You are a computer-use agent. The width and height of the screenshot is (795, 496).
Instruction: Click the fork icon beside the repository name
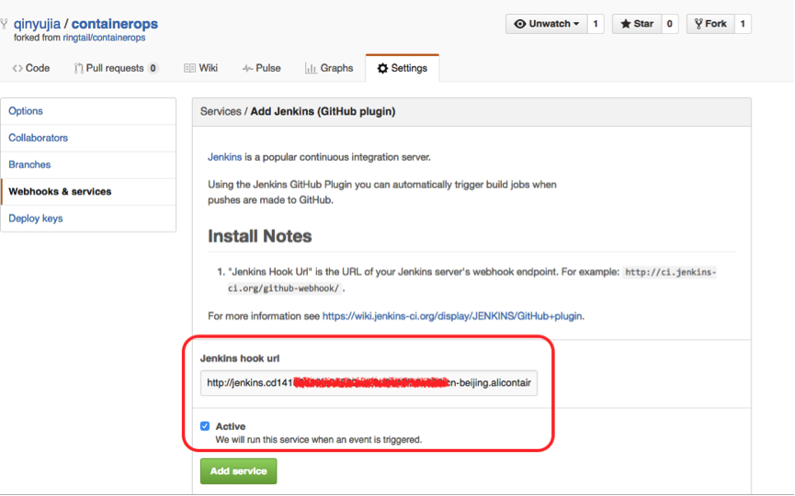coord(4,24)
